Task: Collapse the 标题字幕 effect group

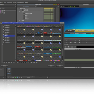Action: (x=18, y=8)
